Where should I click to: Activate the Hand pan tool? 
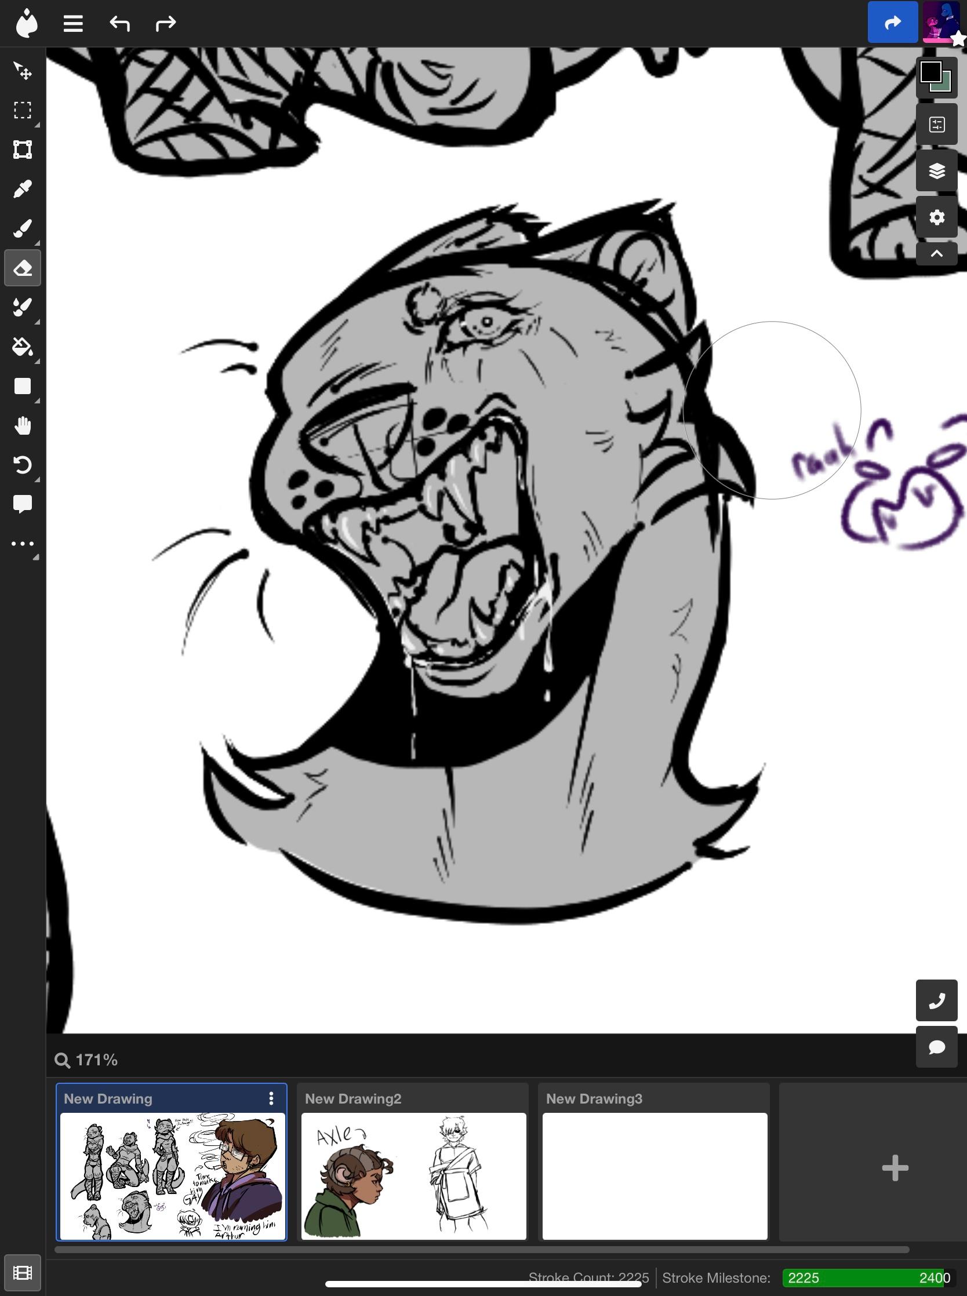22,426
